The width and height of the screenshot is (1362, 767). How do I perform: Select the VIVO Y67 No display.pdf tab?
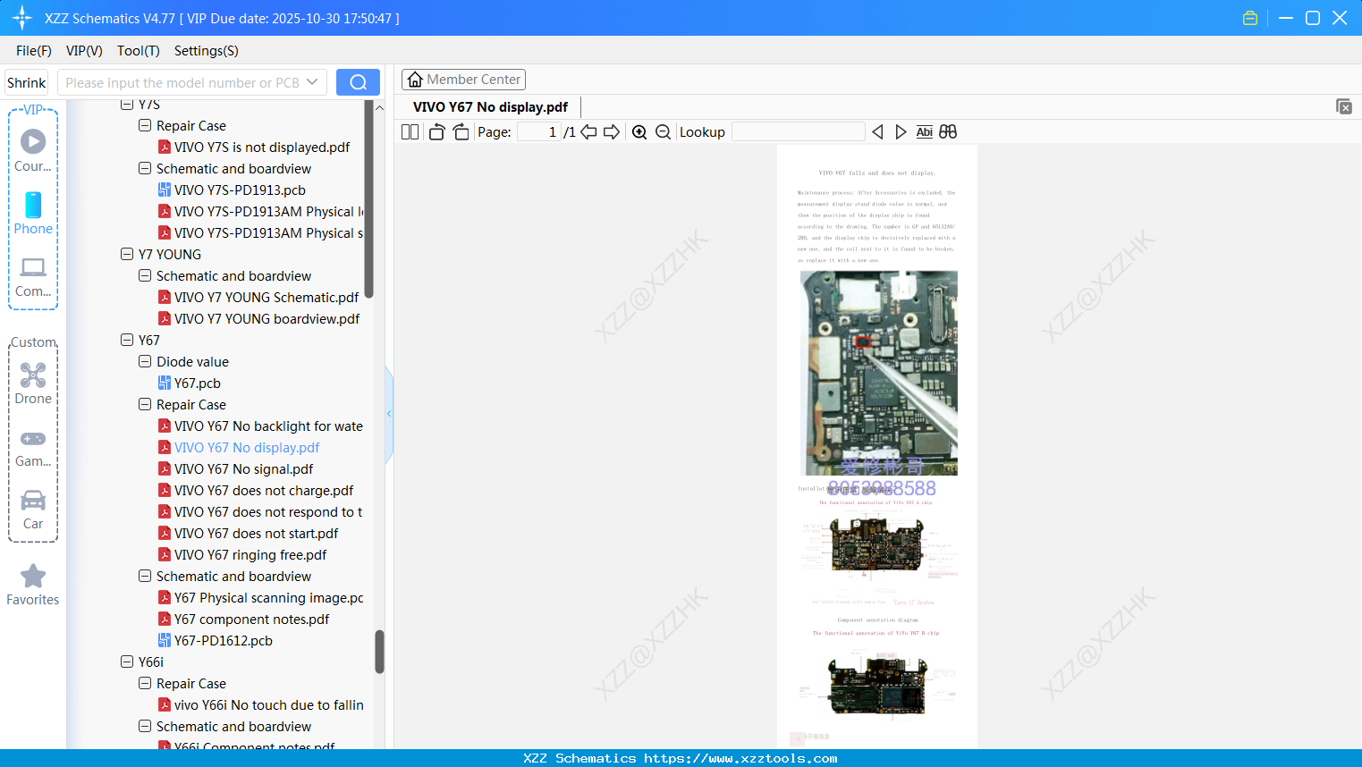[490, 107]
